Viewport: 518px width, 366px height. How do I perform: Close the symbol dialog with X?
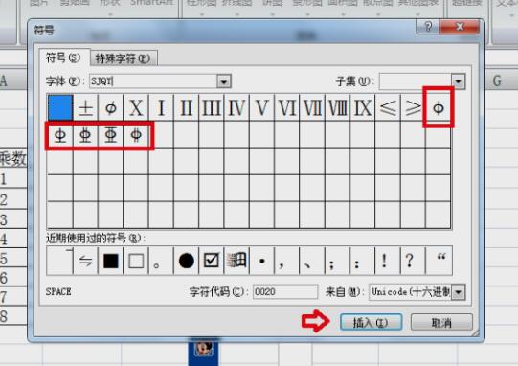460,26
